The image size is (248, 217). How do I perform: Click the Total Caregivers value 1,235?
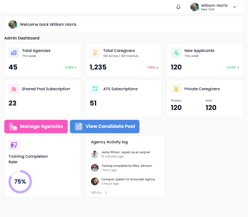(98, 67)
